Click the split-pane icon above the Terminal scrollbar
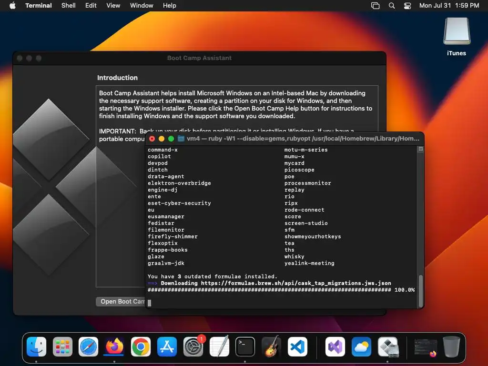Screen dimensions: 488x366 point(421,149)
